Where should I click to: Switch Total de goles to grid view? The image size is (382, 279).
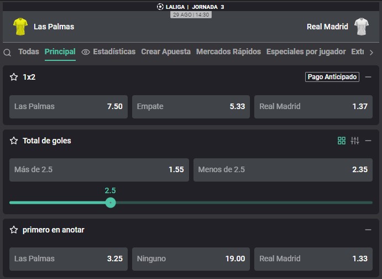click(x=342, y=141)
